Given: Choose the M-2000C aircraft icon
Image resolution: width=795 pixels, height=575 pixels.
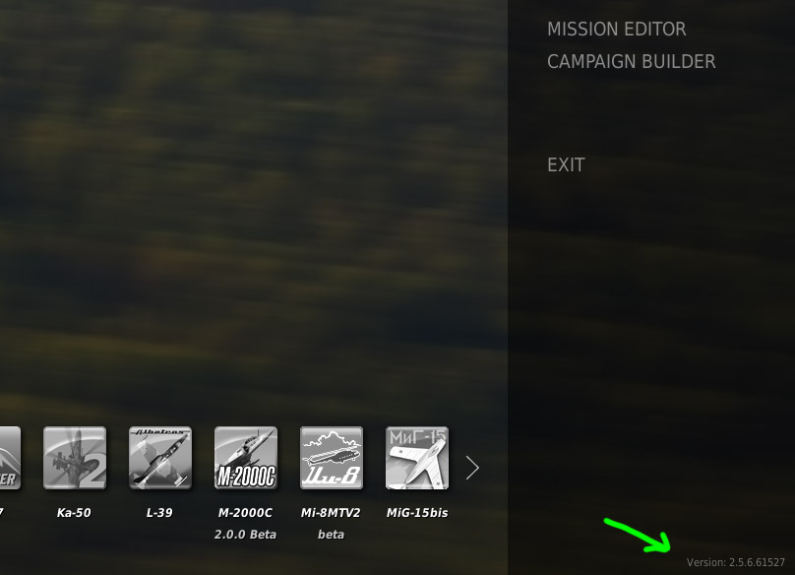Looking at the screenshot, I should (x=246, y=458).
